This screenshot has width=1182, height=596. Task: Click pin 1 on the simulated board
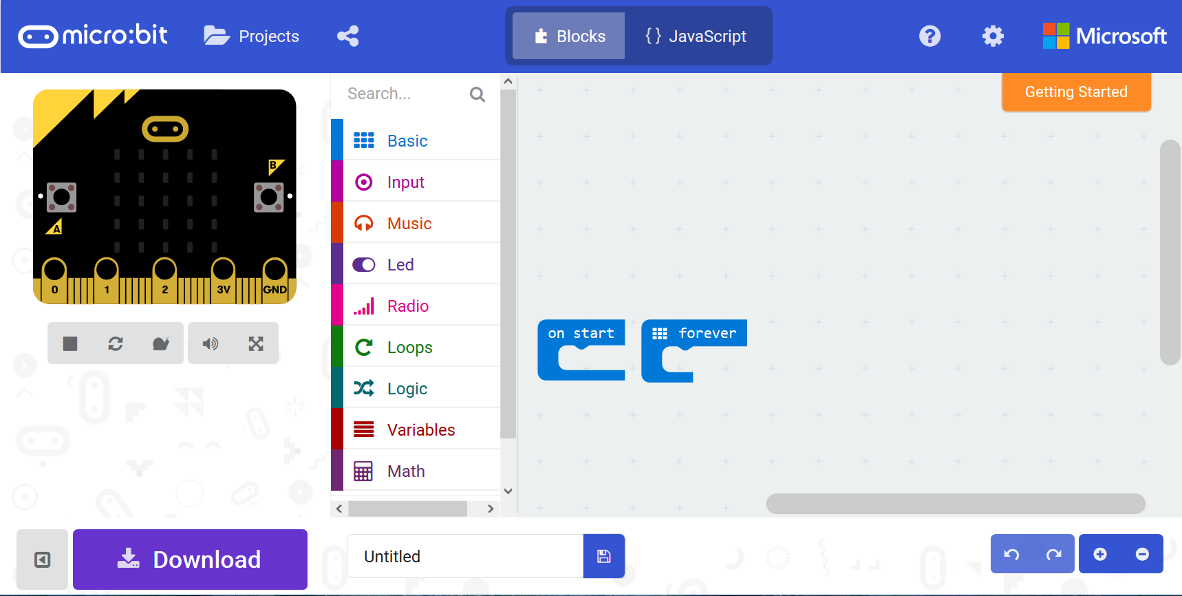pyautogui.click(x=107, y=280)
